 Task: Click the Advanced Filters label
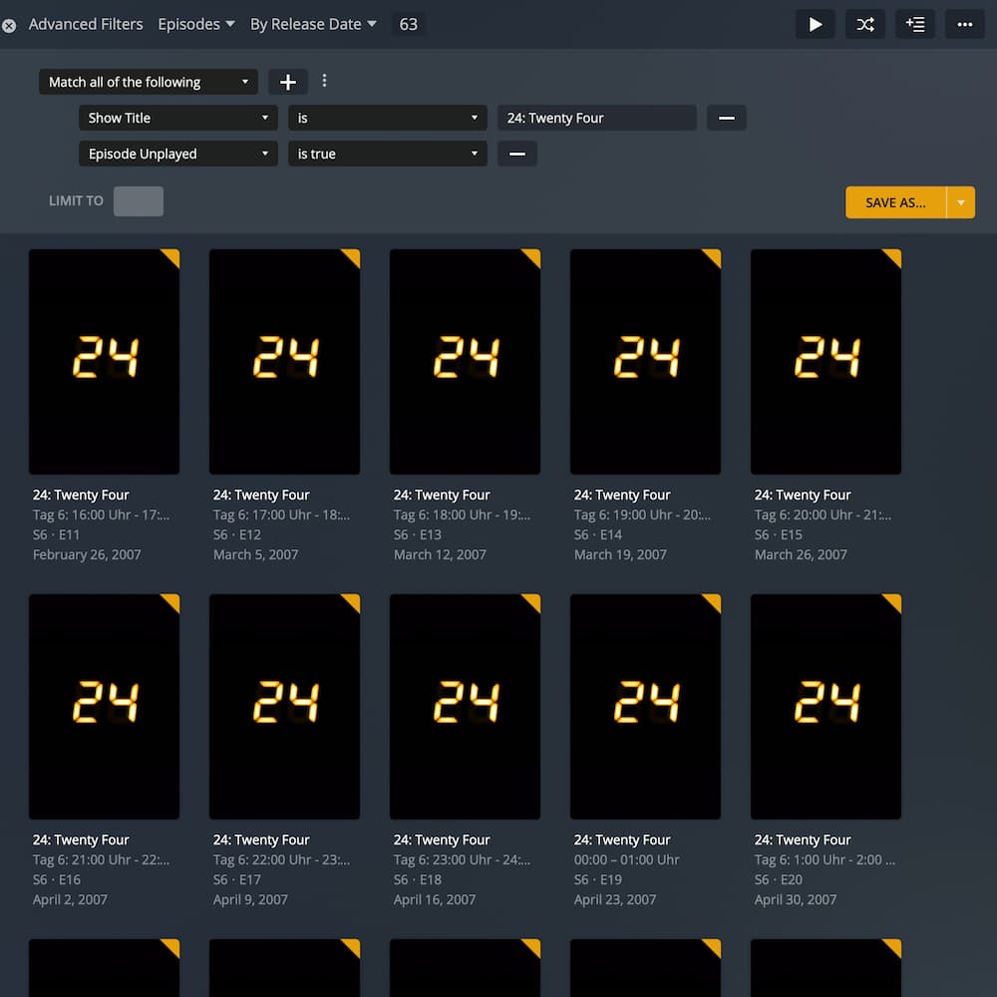(86, 25)
